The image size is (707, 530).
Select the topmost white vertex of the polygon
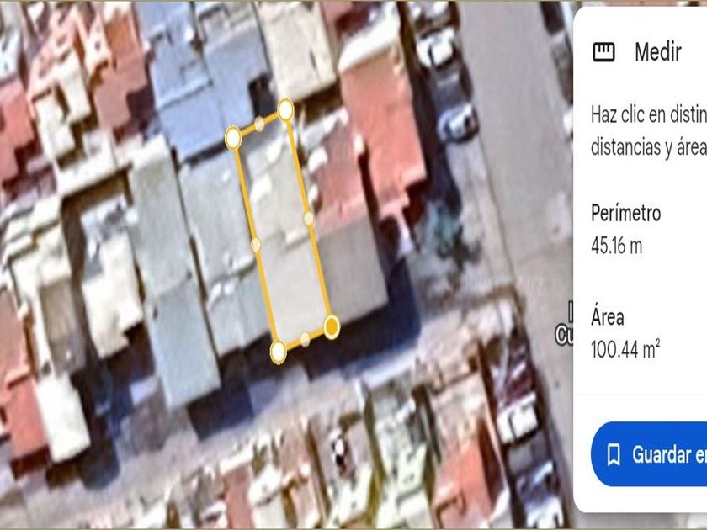point(285,110)
